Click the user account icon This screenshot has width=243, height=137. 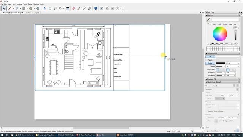coord(117,8)
